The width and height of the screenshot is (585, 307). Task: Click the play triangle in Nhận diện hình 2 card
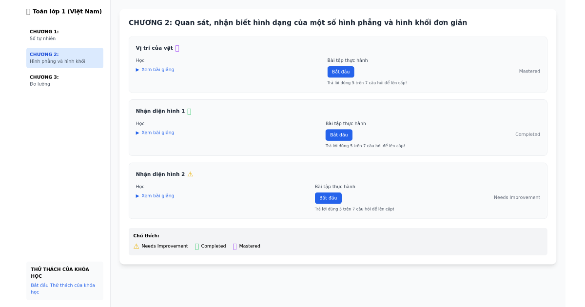[137, 195]
